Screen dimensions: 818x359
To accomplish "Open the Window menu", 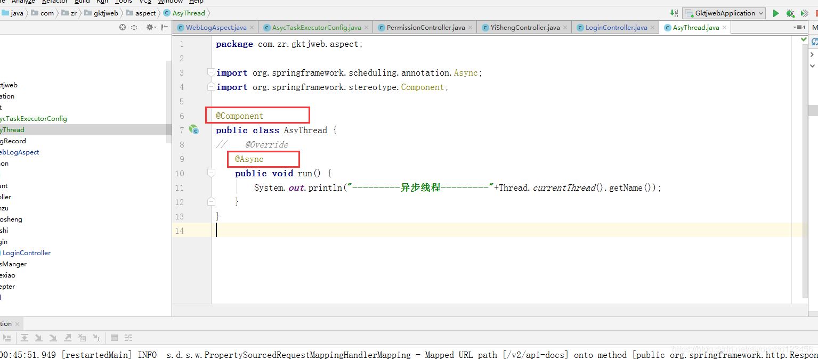I will pos(170,2).
